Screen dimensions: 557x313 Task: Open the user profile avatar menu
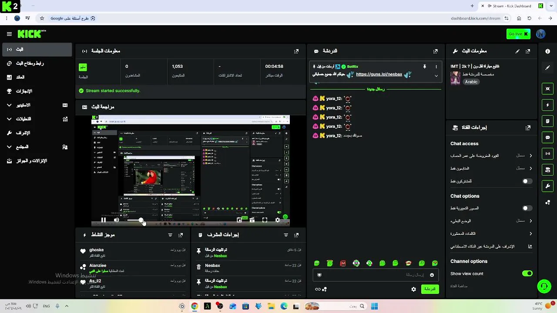click(x=541, y=34)
